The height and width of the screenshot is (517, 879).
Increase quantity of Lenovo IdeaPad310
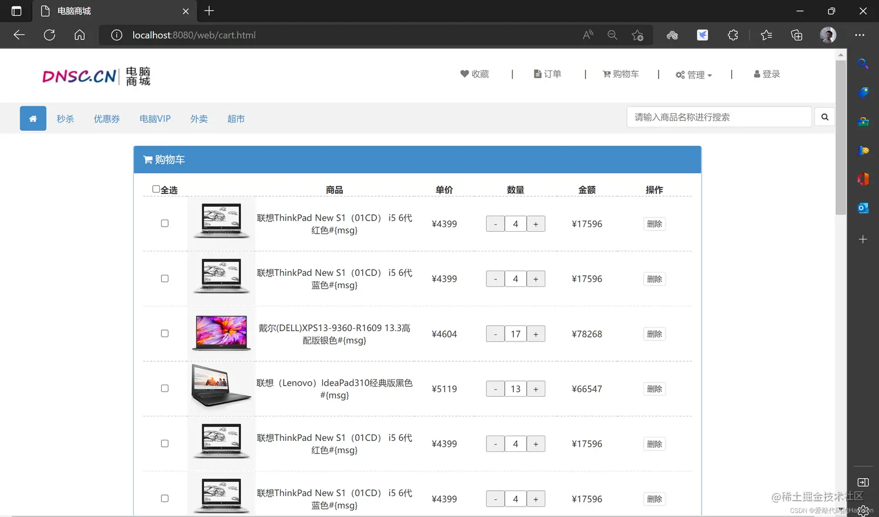pos(536,389)
